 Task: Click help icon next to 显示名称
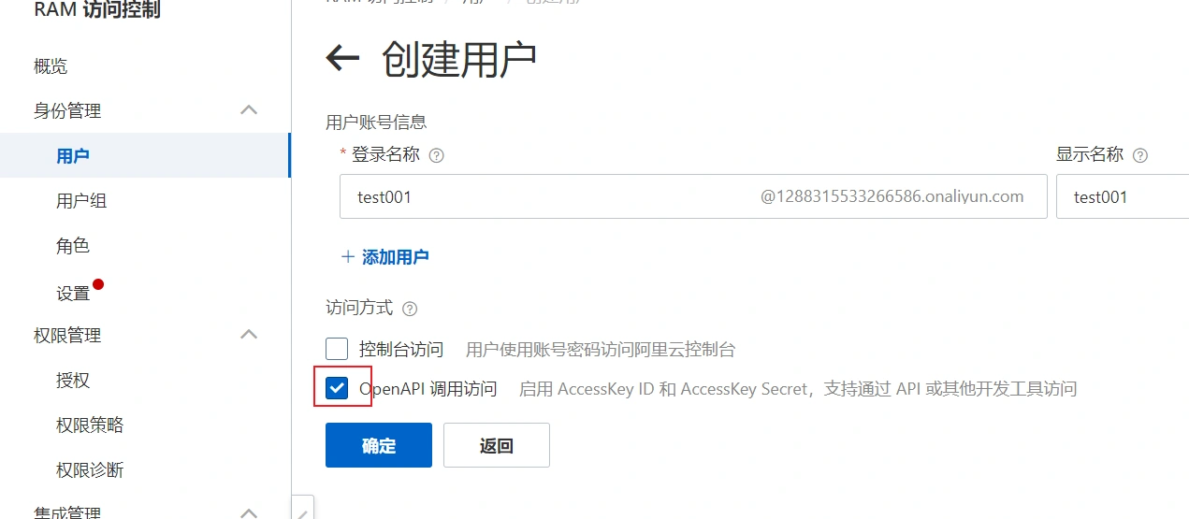coord(1139,155)
